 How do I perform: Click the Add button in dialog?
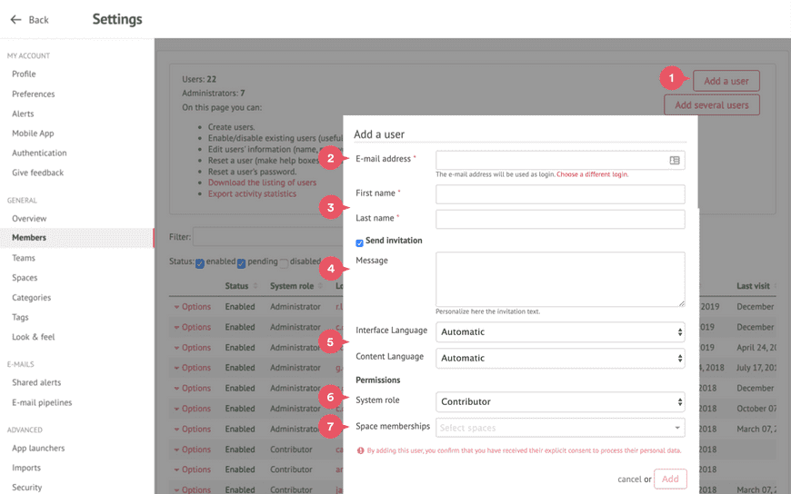pyautogui.click(x=670, y=479)
